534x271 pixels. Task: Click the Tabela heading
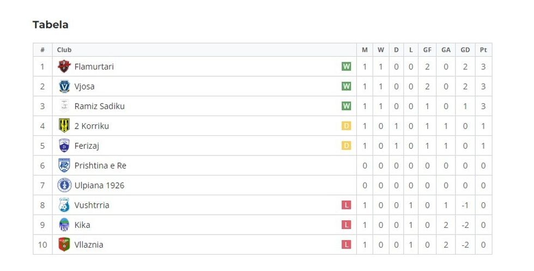click(50, 25)
